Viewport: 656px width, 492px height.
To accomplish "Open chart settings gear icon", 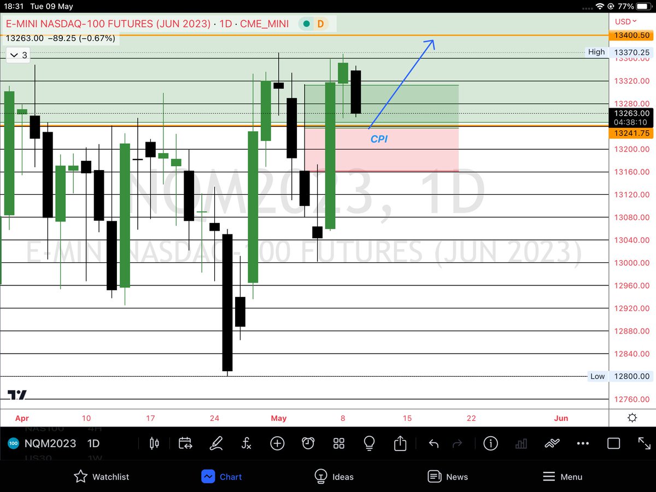I will pyautogui.click(x=632, y=418).
